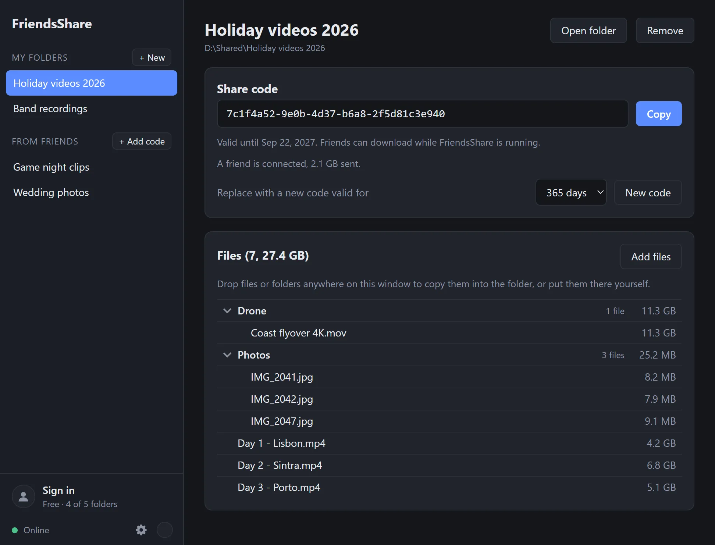This screenshot has width=715, height=545.
Task: Remove the Holiday videos 2026 folder
Action: 665,31
